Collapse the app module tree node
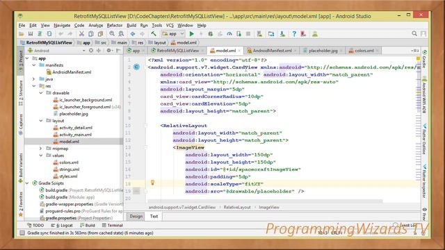This screenshot has height=250, width=445. click(27, 58)
